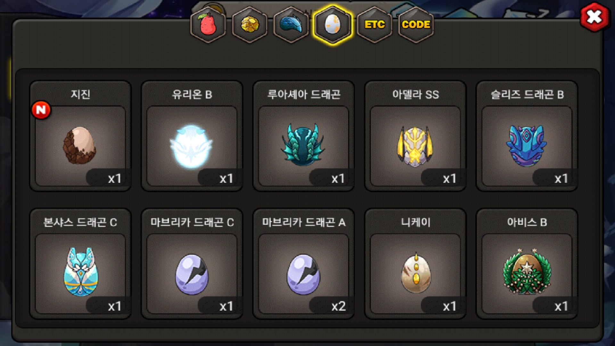
Task: Open the blue dragon wing tab
Action: point(291,25)
